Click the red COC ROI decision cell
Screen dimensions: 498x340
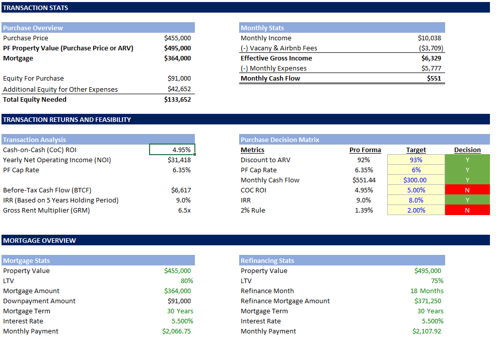[467, 190]
